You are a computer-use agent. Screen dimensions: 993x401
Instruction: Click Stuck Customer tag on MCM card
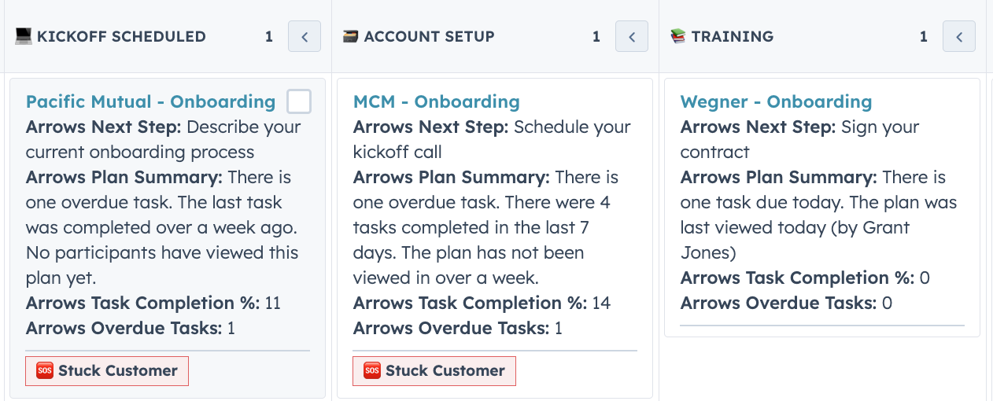[x=434, y=371]
